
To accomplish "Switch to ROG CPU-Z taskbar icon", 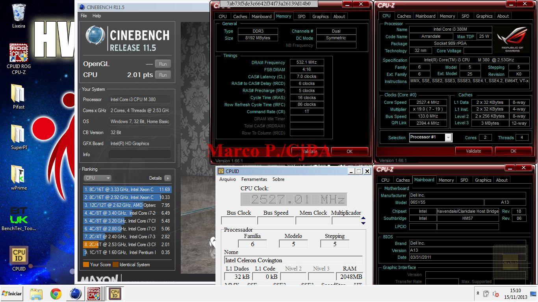I will coord(94,294).
